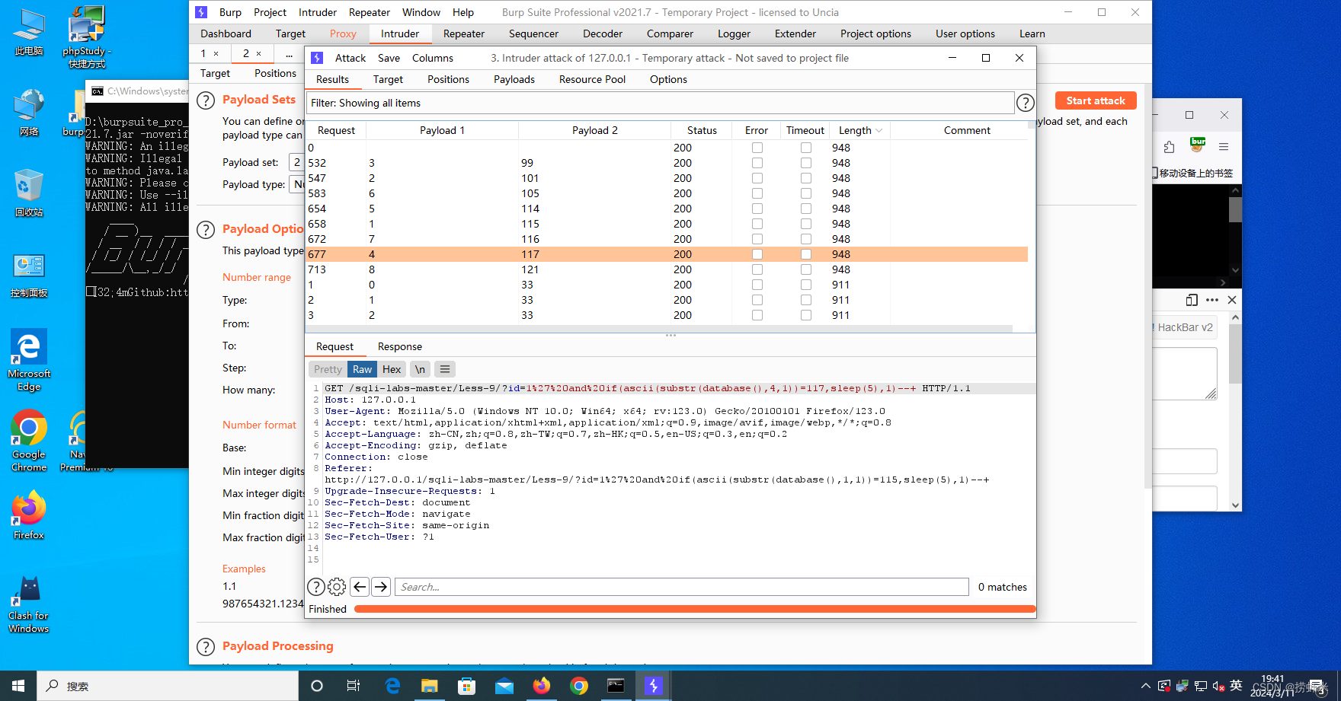Toggle Timeout checkbox for request 547
1341x701 pixels.
point(806,178)
